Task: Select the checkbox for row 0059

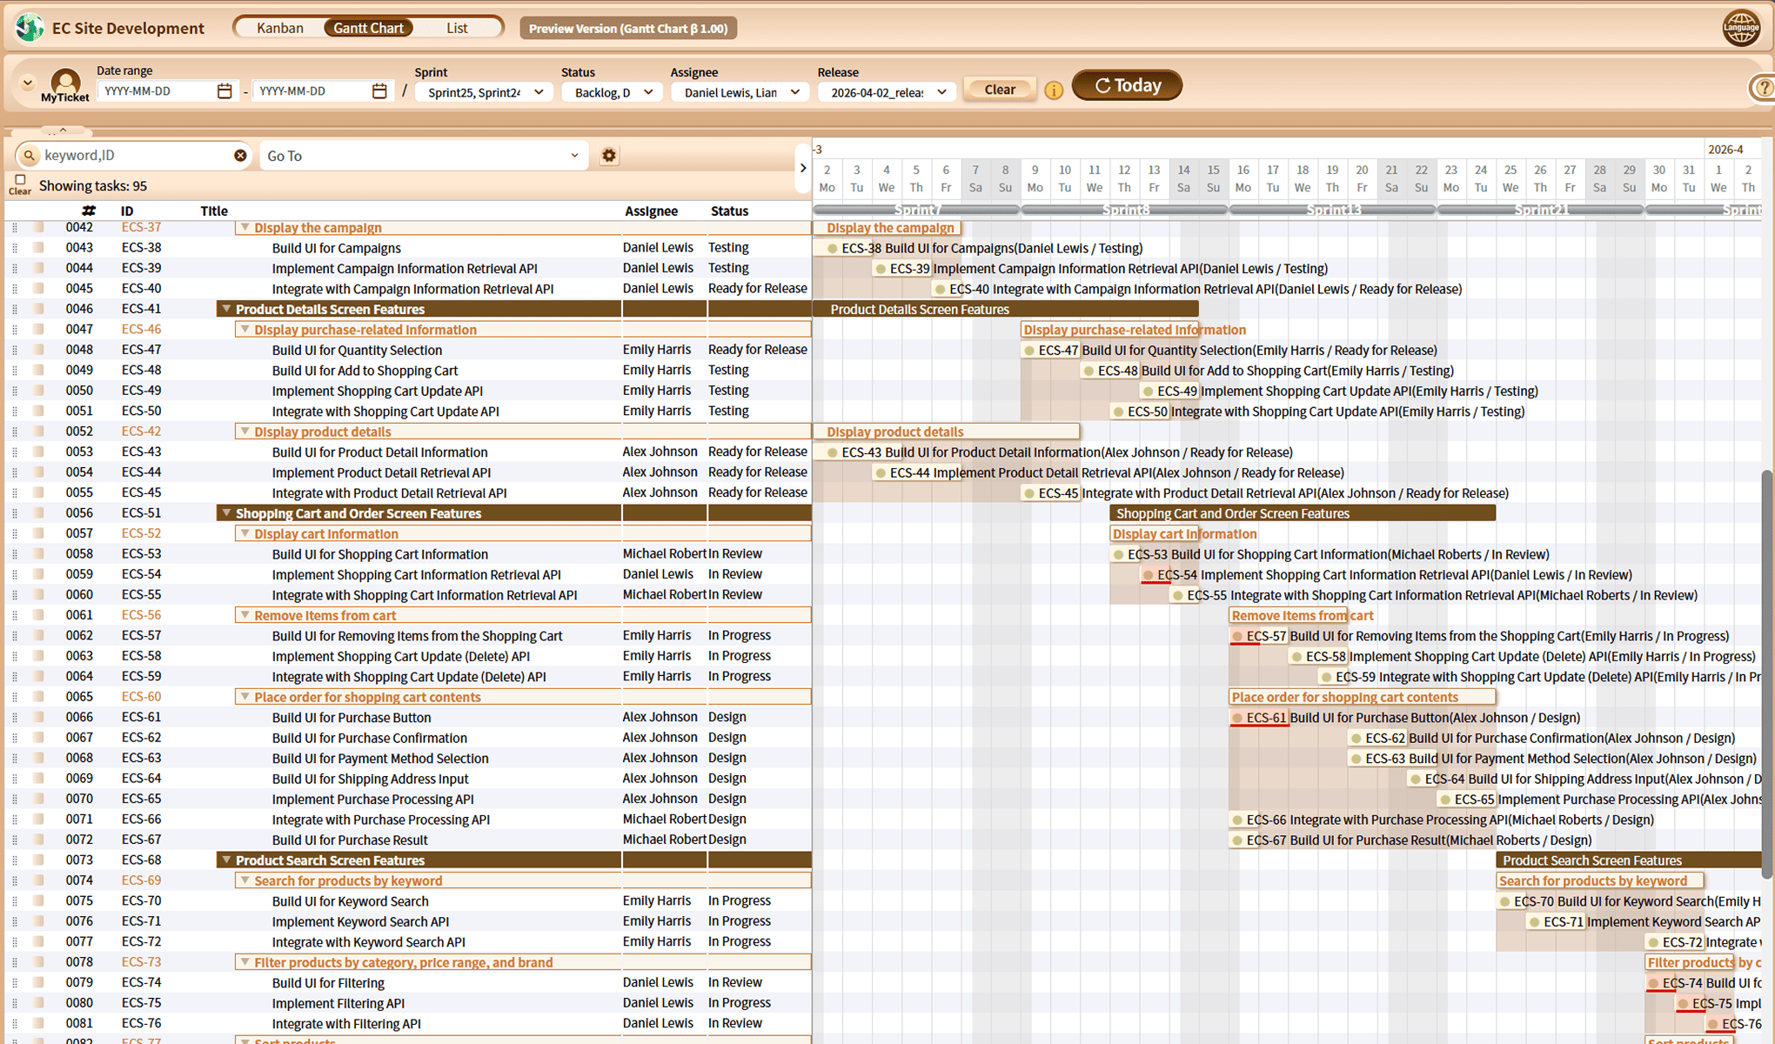Action: coord(38,574)
